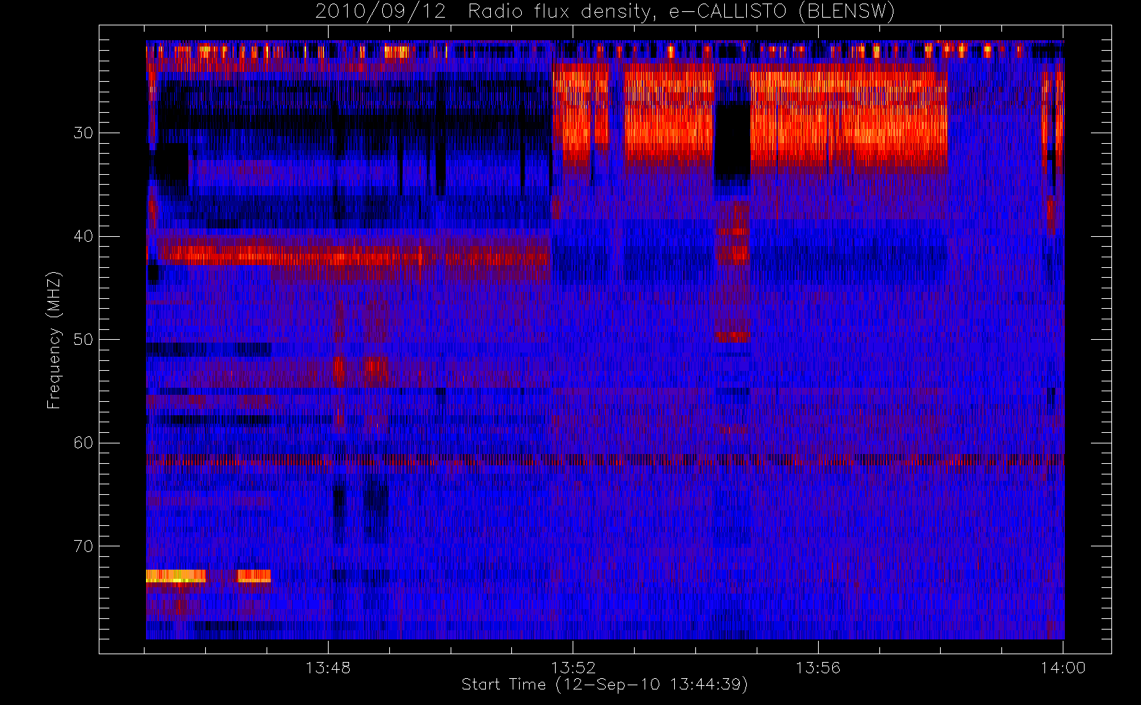Click the 30 frequency tick label
Viewport: 1141px width, 705px height.
83,133
